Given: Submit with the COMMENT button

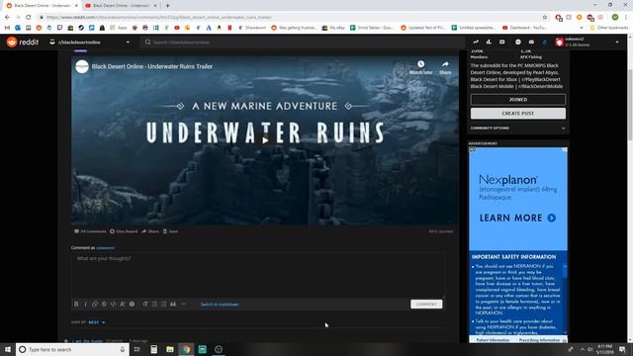Looking at the screenshot, I should tap(426, 304).
